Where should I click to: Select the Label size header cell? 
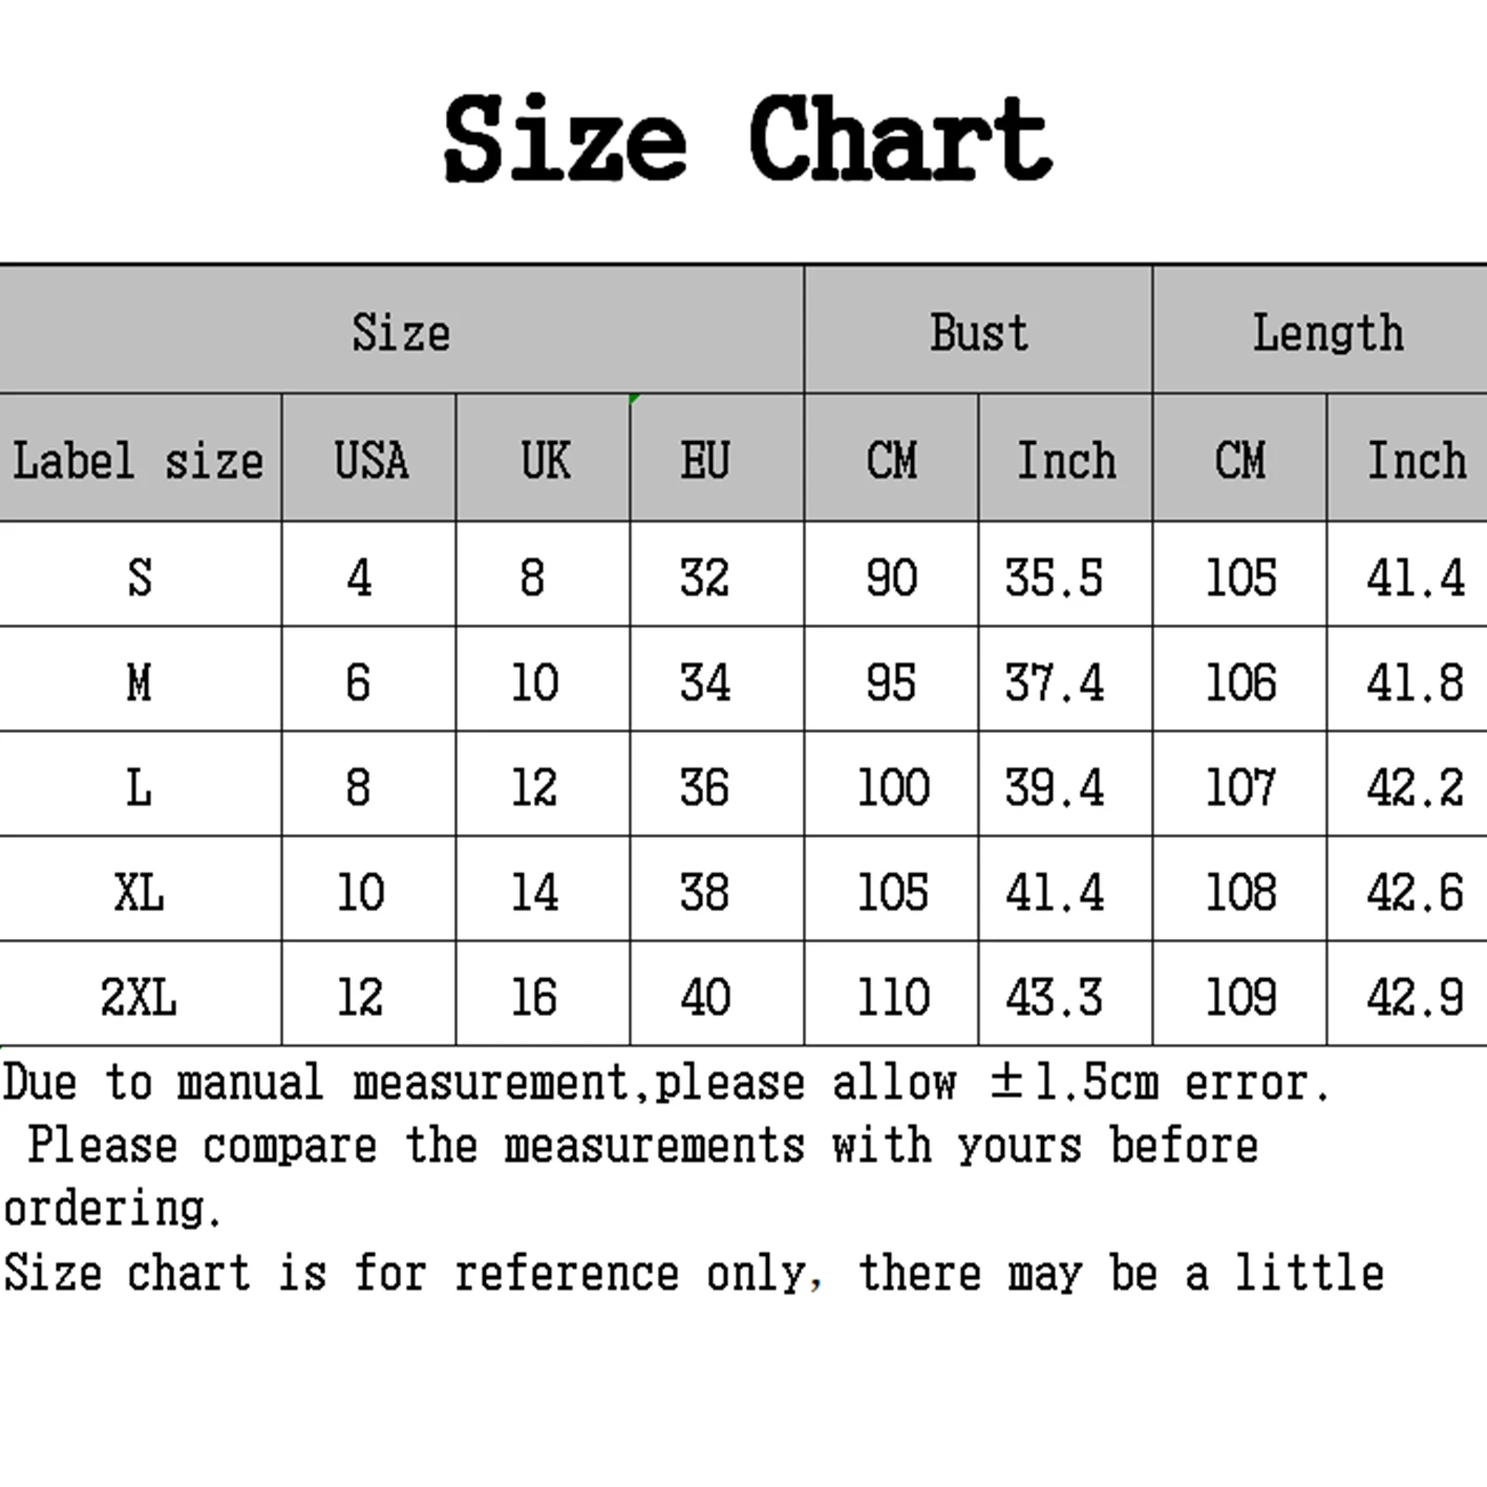tap(138, 460)
